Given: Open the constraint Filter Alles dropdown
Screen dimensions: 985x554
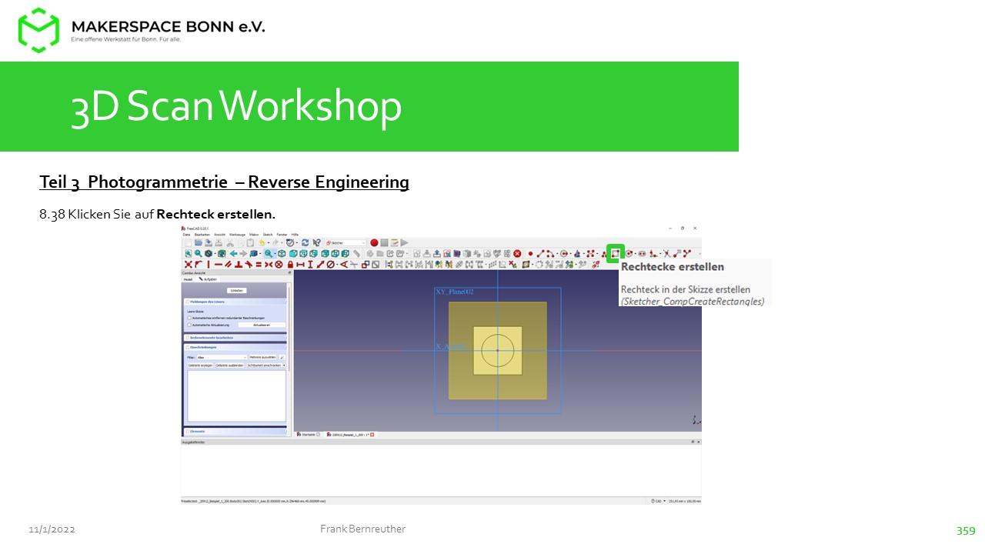Looking at the screenshot, I should pos(222,357).
